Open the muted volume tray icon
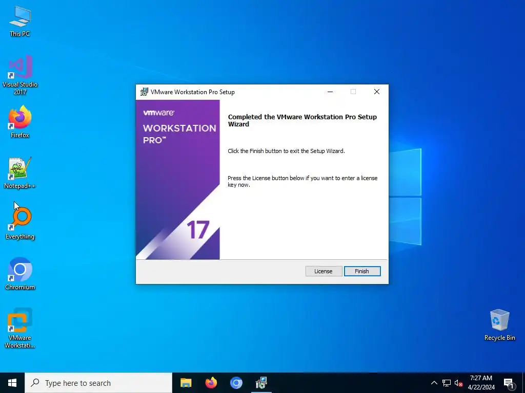525x393 pixels. [458, 383]
